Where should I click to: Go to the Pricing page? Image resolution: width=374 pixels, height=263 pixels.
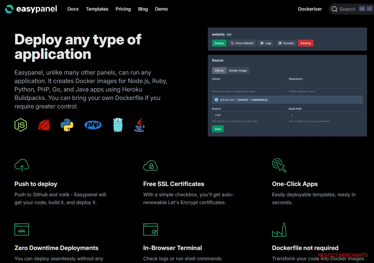tap(123, 9)
